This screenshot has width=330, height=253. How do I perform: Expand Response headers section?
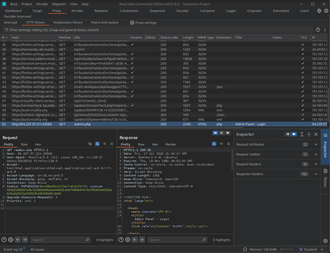[x=316, y=174]
